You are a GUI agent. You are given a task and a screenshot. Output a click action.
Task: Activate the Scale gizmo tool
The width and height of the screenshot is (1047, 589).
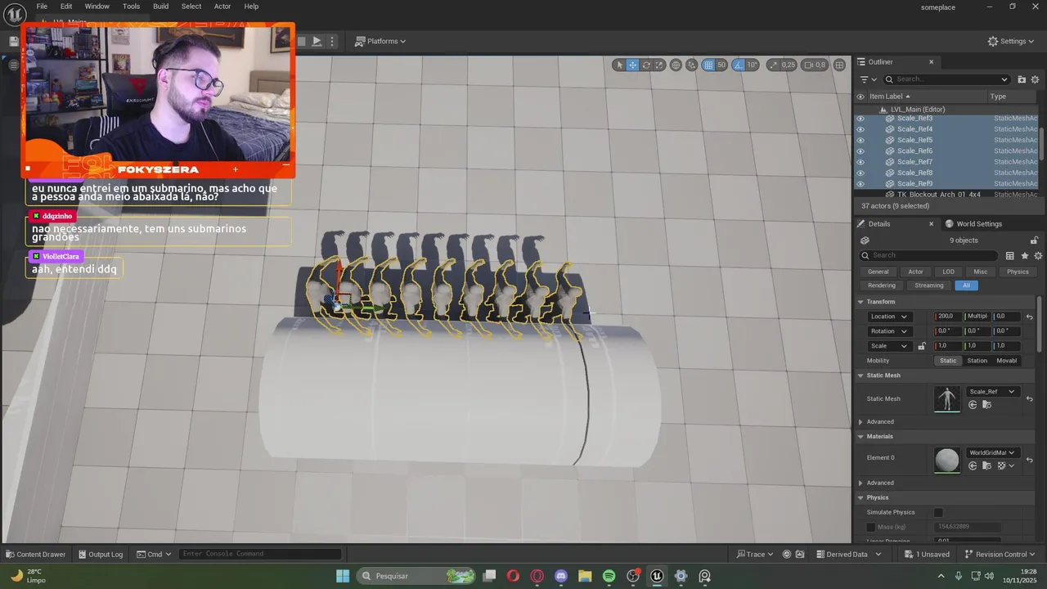coord(659,65)
